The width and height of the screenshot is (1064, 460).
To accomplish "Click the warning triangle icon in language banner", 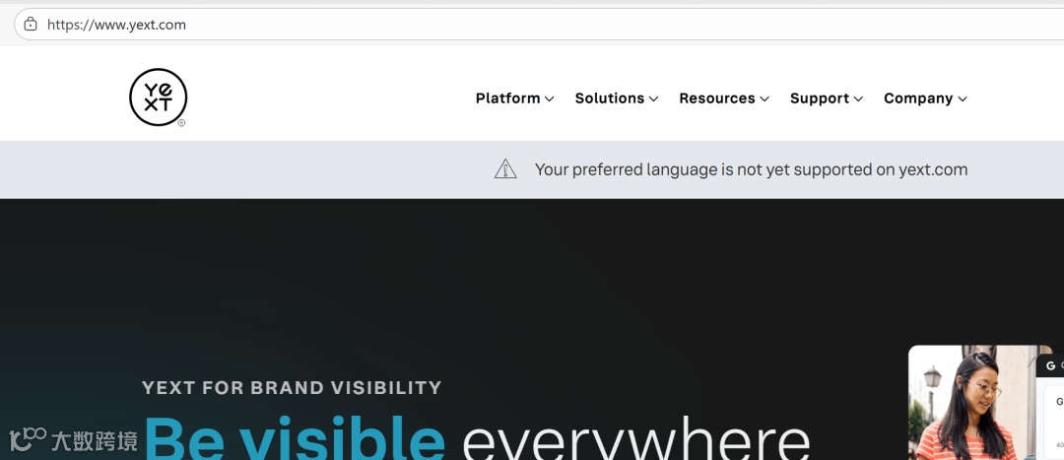I will click(505, 169).
